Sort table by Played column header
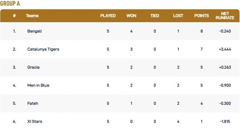The height and width of the screenshot is (129, 240). coord(108,16)
